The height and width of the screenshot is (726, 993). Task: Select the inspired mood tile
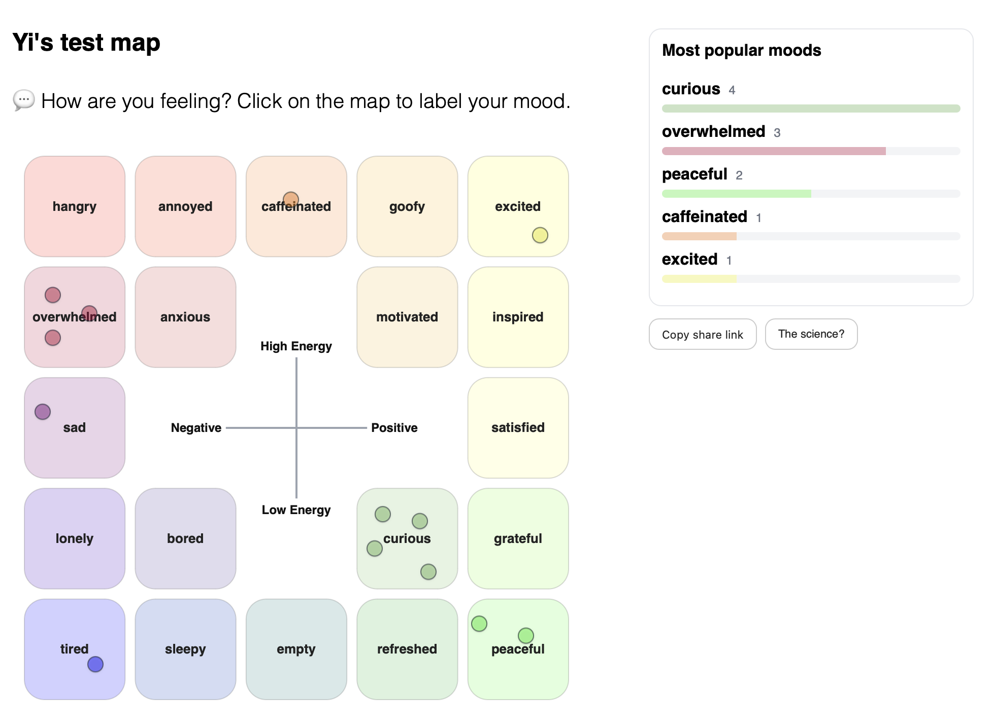[517, 317]
